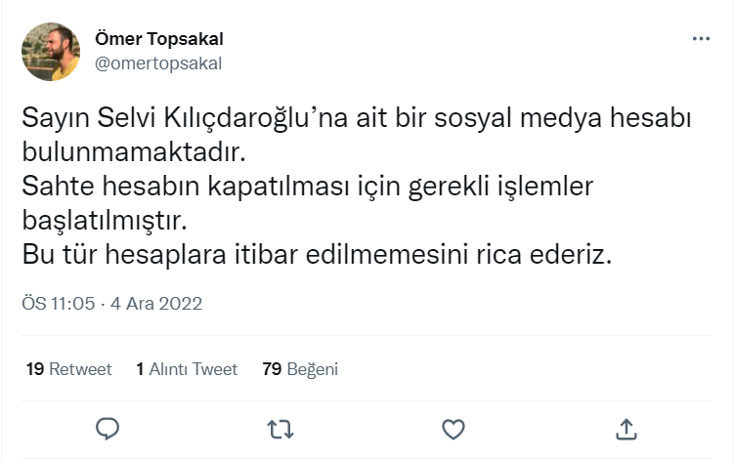Click the tweet line starting 'Sayın Selvi'
This screenshot has height=462, width=734.
[356, 118]
